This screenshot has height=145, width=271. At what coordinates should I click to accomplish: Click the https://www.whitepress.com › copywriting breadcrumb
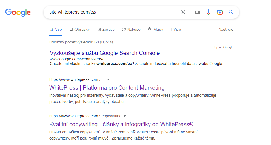click(85, 116)
